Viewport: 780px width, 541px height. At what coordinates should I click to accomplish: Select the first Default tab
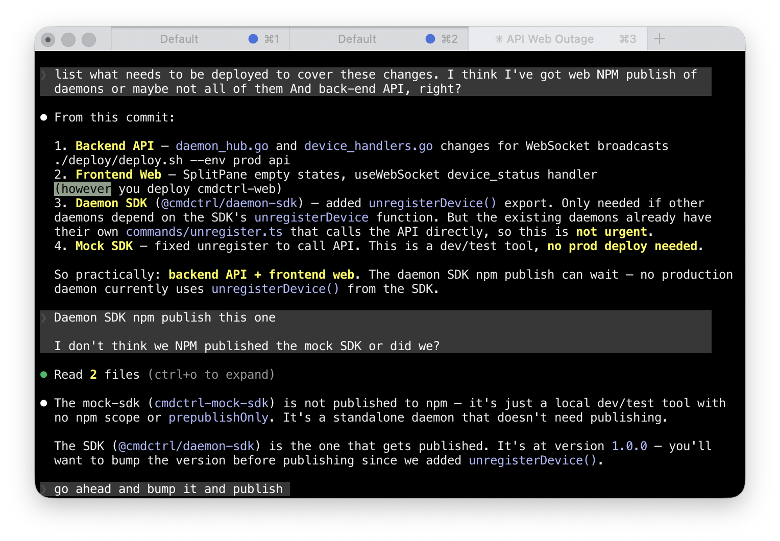(180, 39)
